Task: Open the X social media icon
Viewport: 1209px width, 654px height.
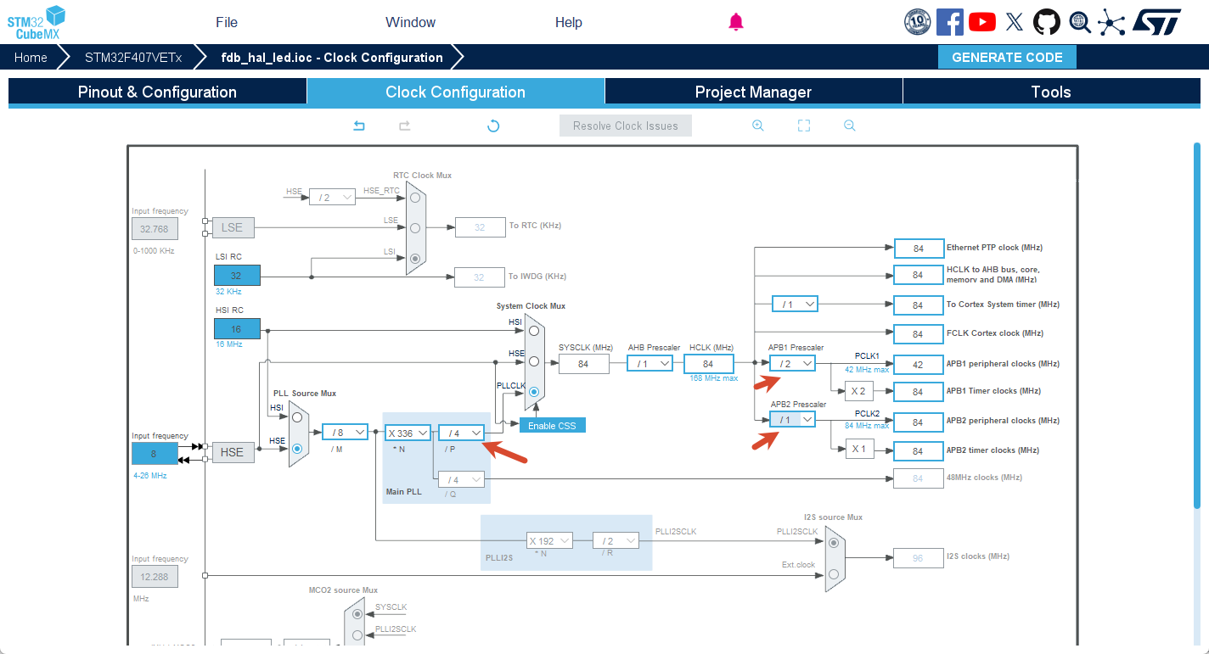Action: point(1015,22)
